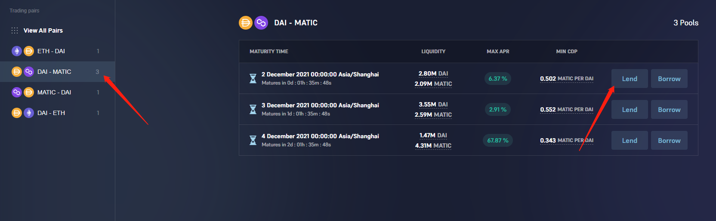Click the Ethereum icon in the DAI - ETH row
The width and height of the screenshot is (716, 221).
pos(29,113)
